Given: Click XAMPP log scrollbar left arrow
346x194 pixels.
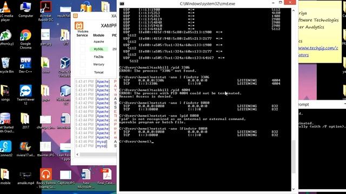Looking at the screenshot, I should pyautogui.click(x=77, y=155).
